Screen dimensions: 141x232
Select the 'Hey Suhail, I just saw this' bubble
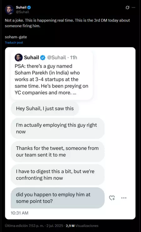(x=45, y=108)
